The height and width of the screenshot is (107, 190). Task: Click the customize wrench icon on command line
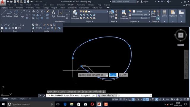click(x=44, y=95)
